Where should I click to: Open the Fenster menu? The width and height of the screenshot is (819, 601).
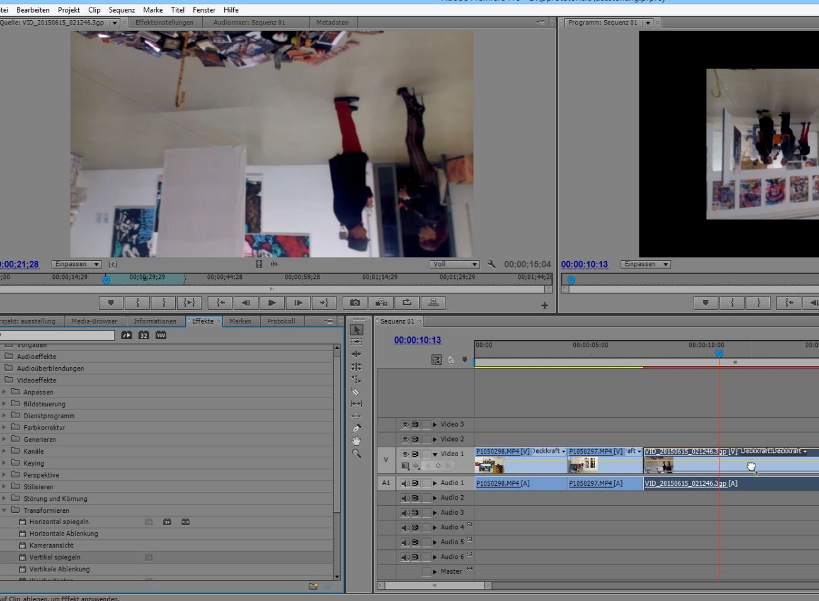204,10
